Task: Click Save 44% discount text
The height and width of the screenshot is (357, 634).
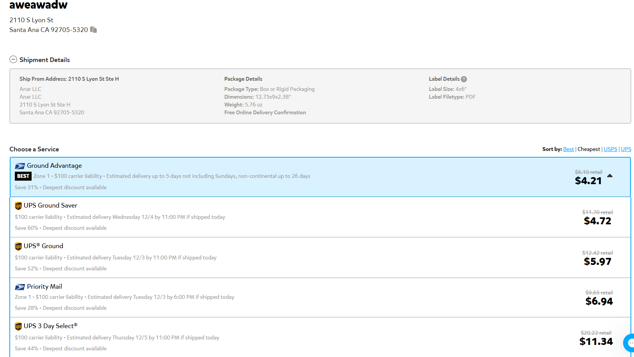Action: (27, 348)
